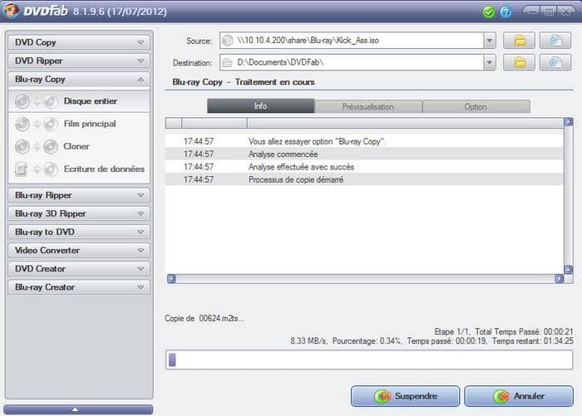Click the disc icon in the Source field
The width and height of the screenshot is (582, 416).
[x=228, y=41]
